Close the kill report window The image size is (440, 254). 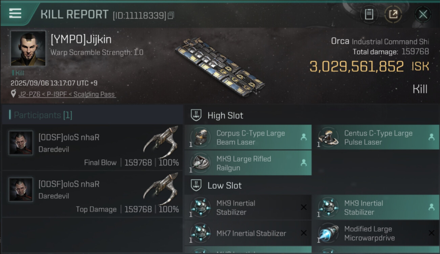tap(423, 14)
